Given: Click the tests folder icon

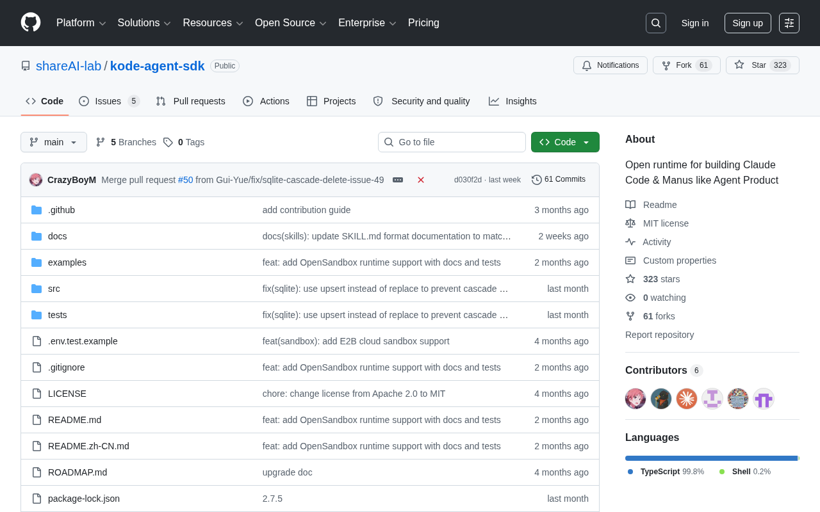Looking at the screenshot, I should pyautogui.click(x=37, y=315).
